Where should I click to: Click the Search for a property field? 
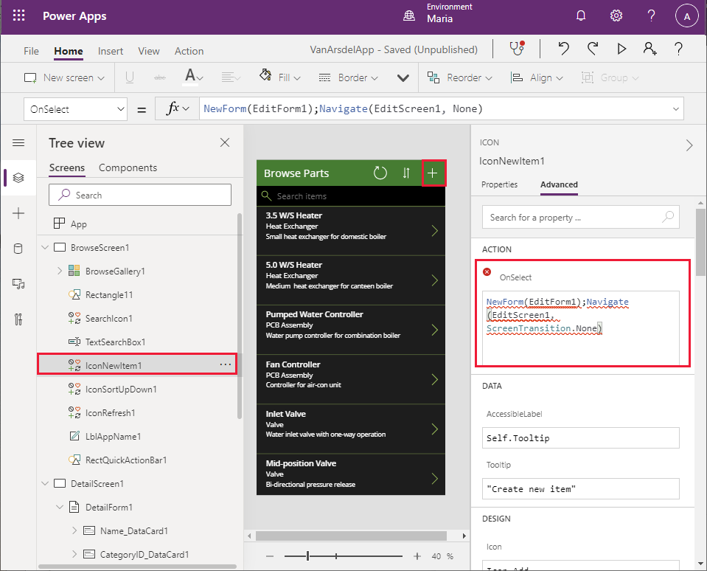tap(575, 218)
